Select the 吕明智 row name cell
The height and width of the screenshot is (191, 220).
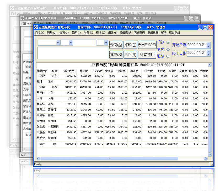42,138
